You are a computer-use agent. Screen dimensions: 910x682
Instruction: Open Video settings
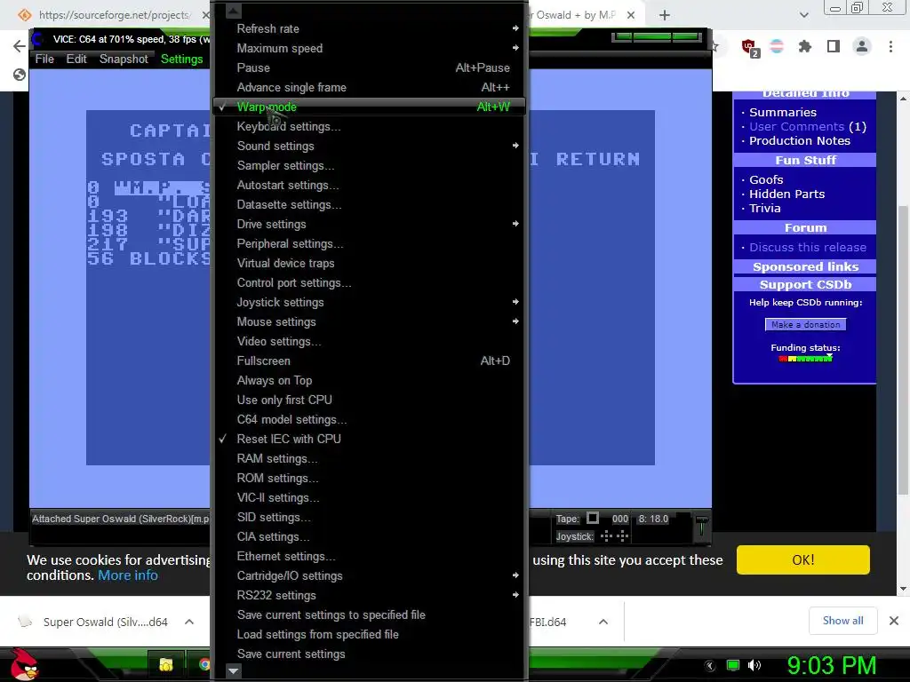point(369,342)
